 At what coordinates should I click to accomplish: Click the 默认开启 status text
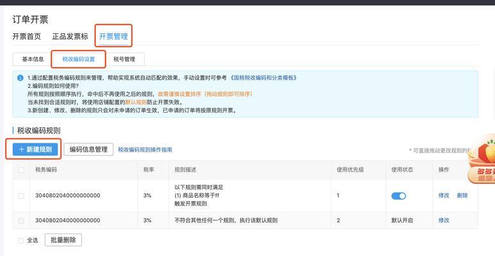point(402,220)
